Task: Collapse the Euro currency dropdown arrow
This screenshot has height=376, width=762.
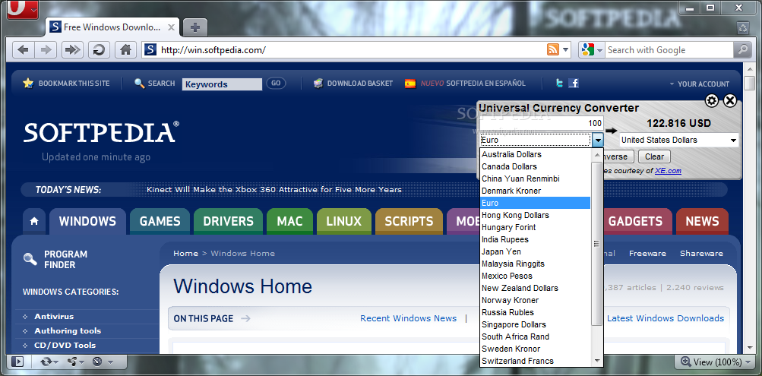Action: [598, 140]
